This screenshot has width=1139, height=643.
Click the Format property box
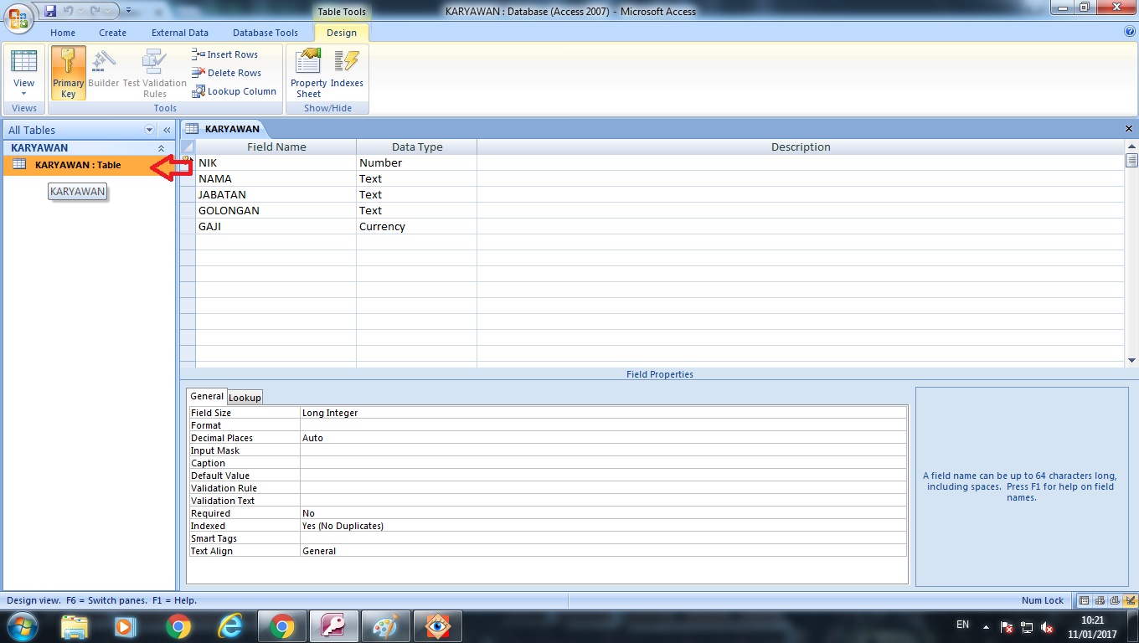pyautogui.click(x=604, y=425)
